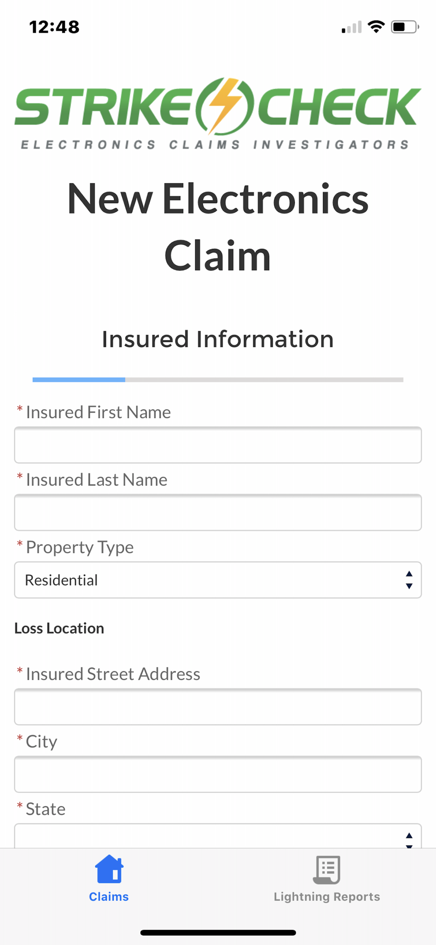The width and height of the screenshot is (436, 945).
Task: Tap the Claims house icon
Action: coord(109,869)
